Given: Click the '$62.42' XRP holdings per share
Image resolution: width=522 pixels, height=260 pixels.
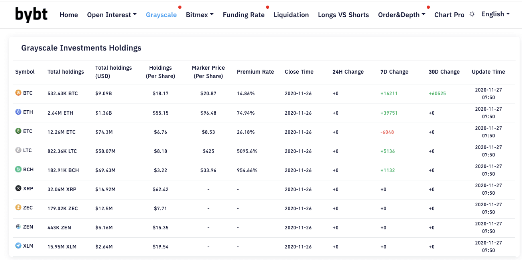Looking at the screenshot, I should point(160,189).
